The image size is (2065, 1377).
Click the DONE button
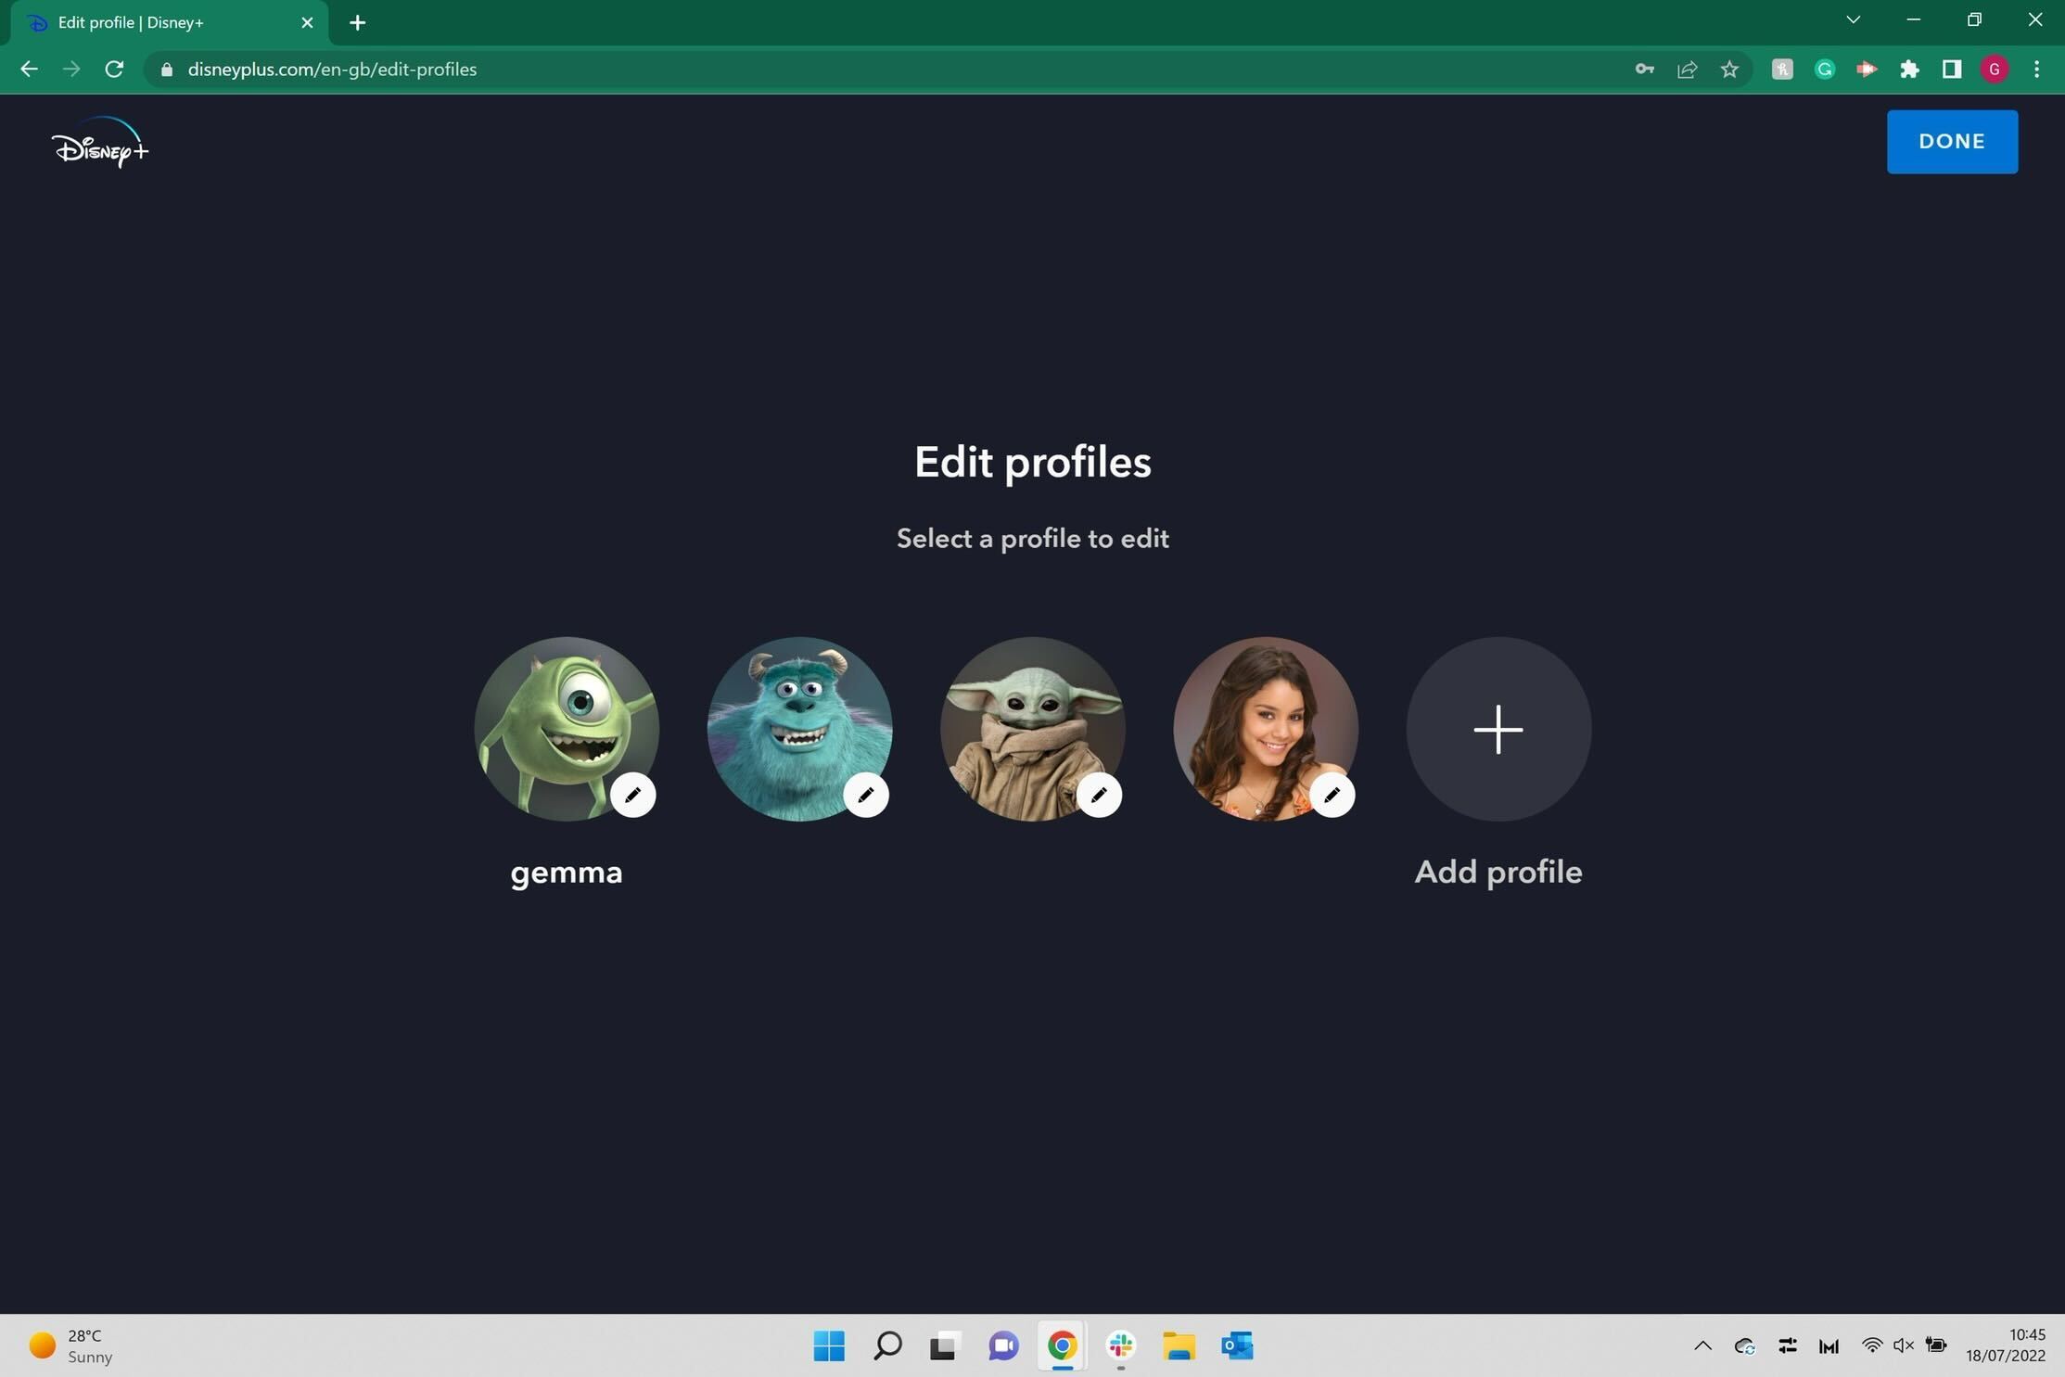(1952, 142)
